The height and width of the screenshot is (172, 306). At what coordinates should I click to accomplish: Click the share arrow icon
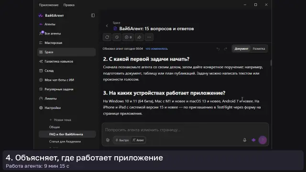(x=139, y=37)
